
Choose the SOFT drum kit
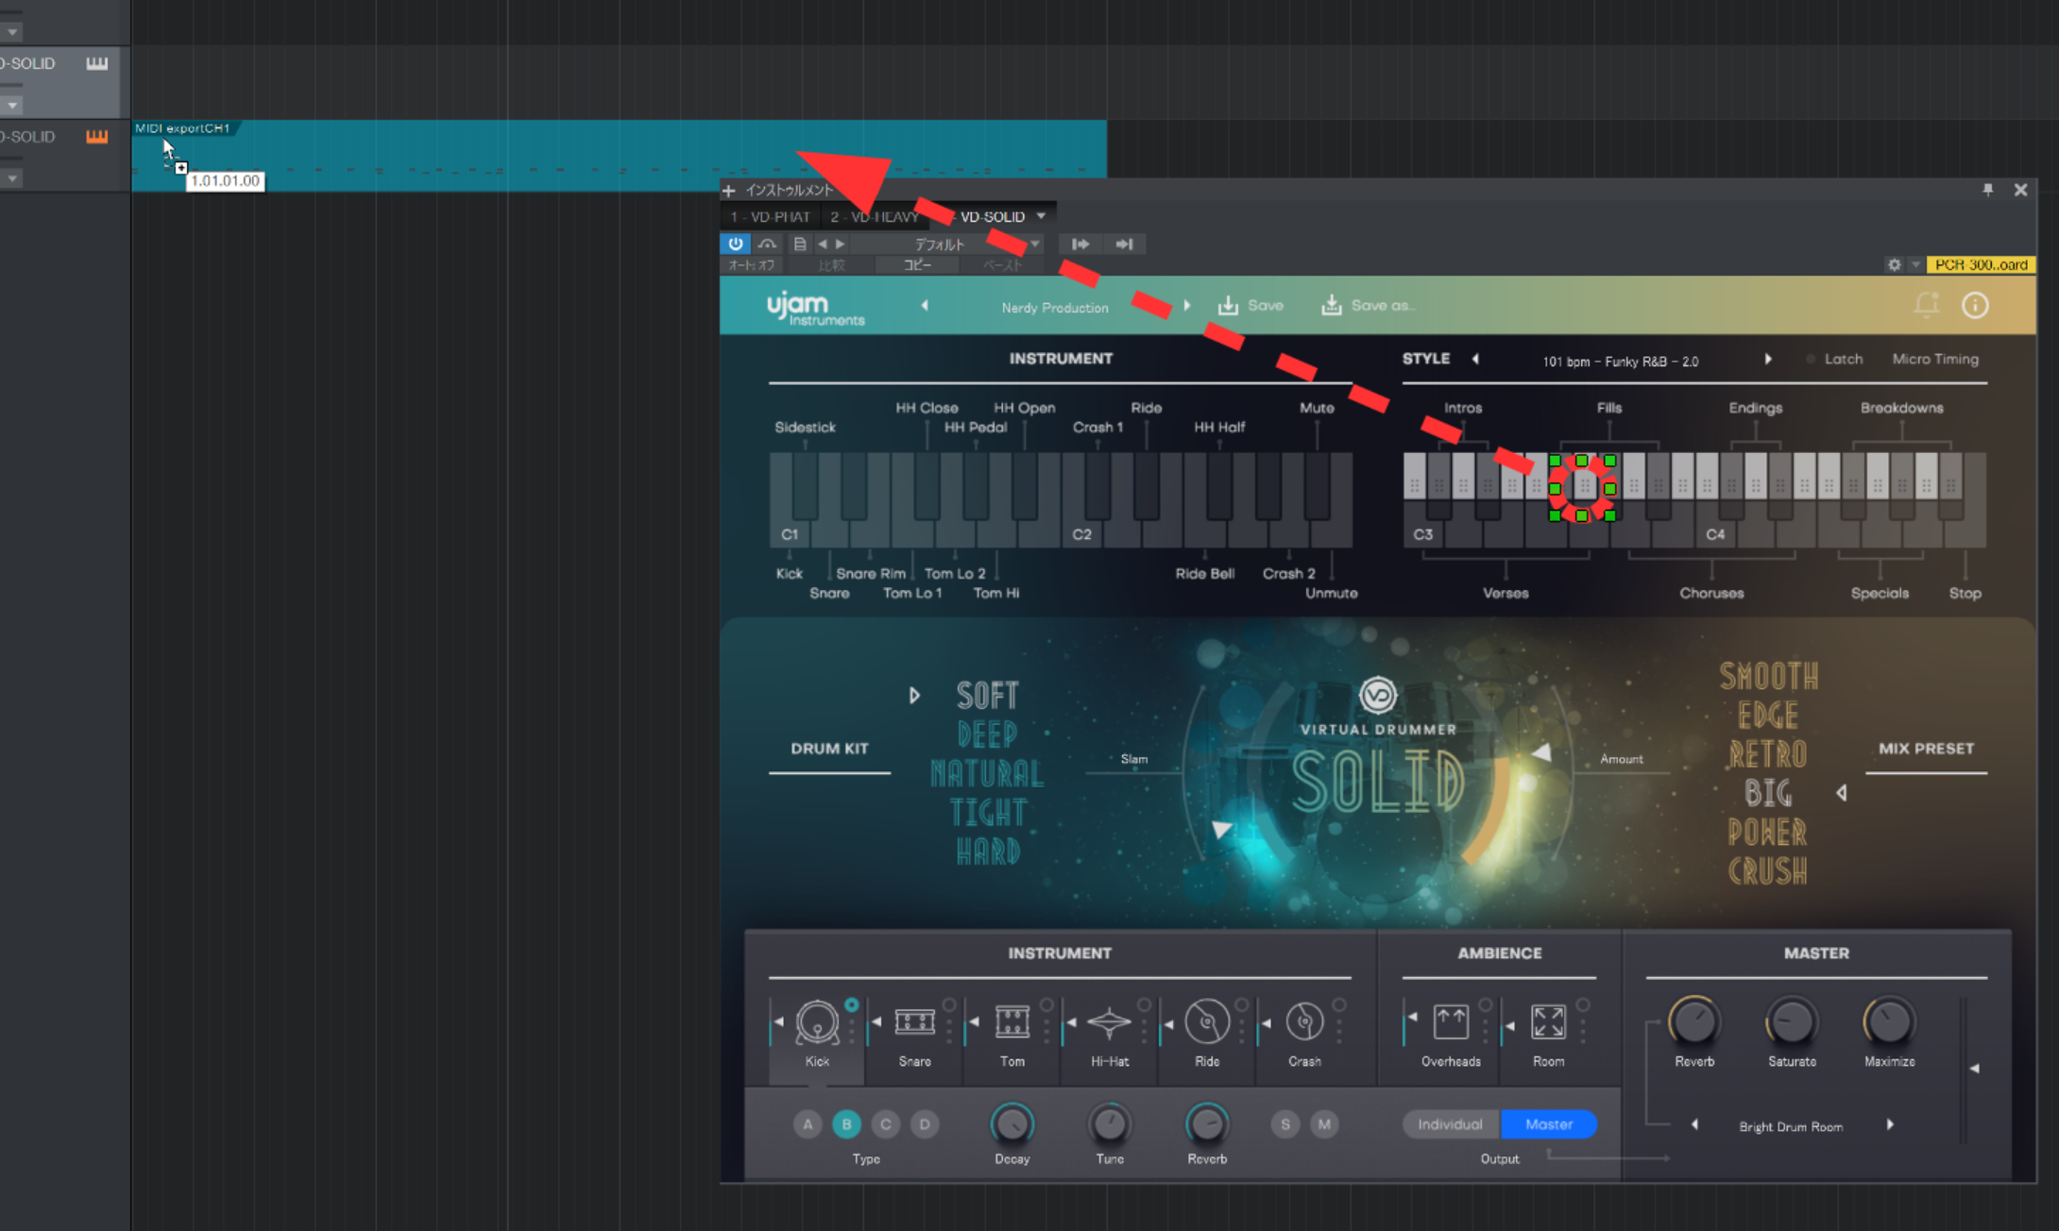(987, 696)
